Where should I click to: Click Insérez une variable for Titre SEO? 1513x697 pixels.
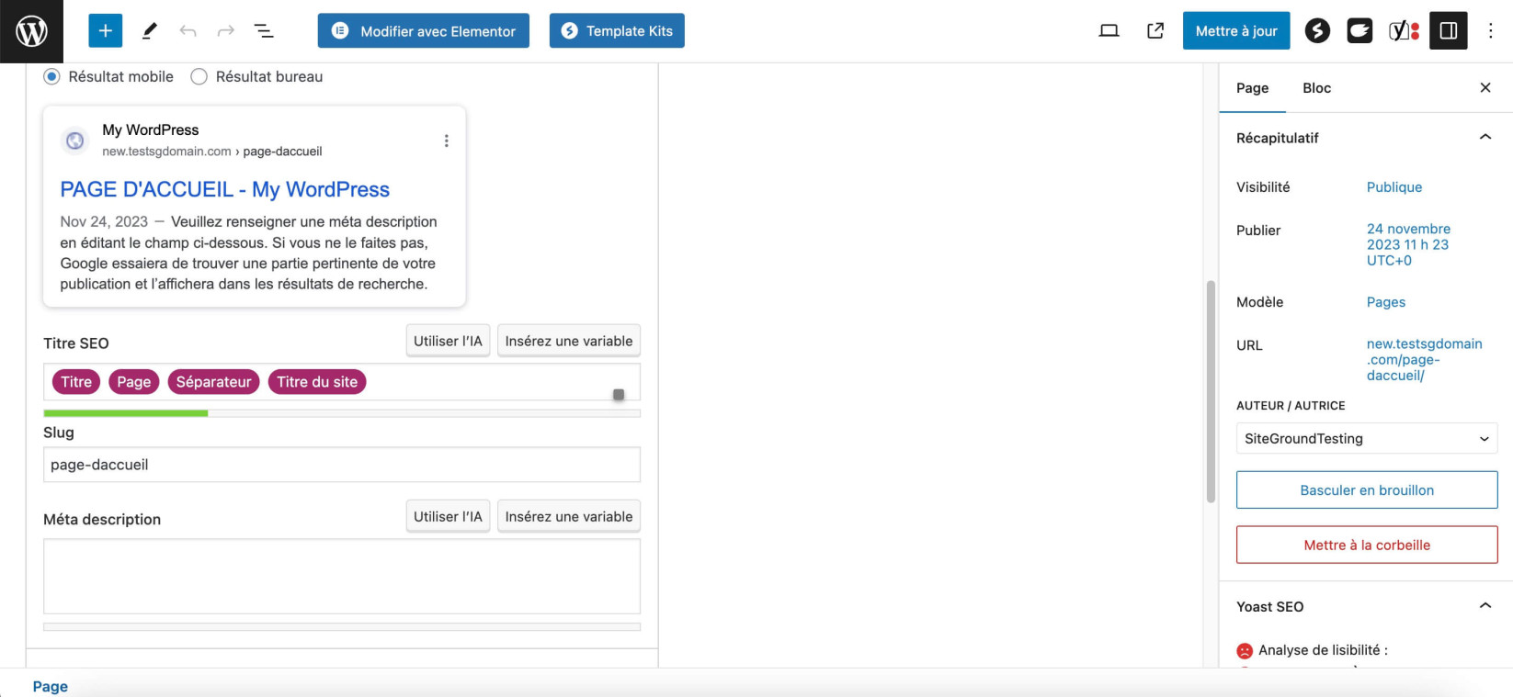(569, 341)
